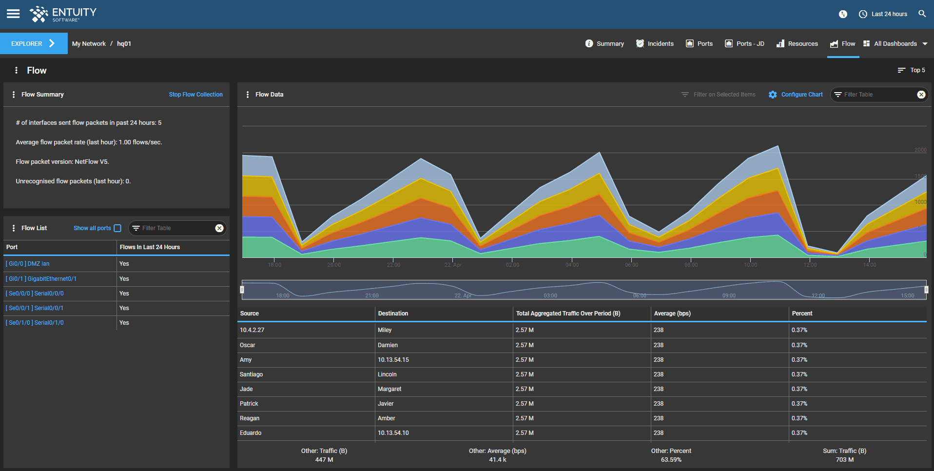
Task: Click the help icon in header
Action: 843,14
